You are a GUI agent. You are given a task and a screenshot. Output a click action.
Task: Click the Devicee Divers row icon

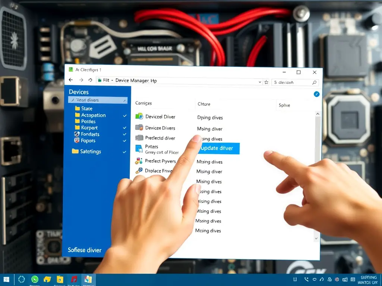pos(139,127)
